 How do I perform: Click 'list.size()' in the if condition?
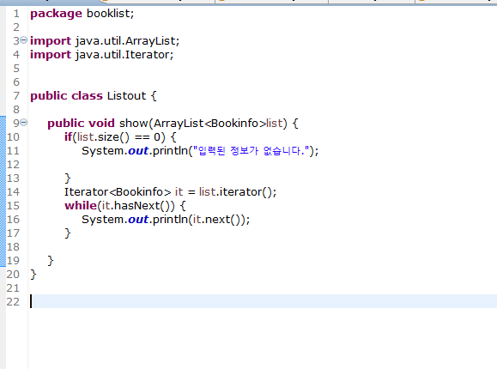[x=103, y=137]
